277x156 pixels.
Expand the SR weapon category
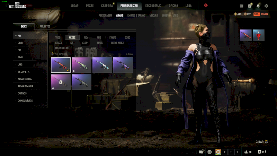30,50
